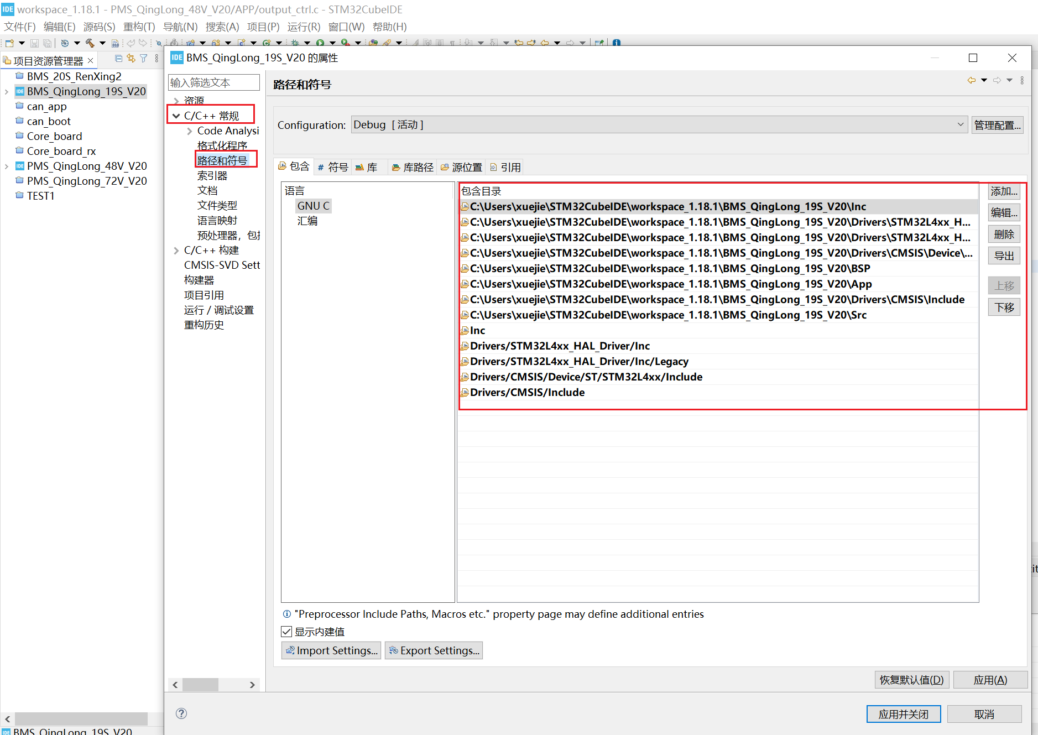Click the icon of the Drivers/CMSIS/Include entry

pos(465,393)
